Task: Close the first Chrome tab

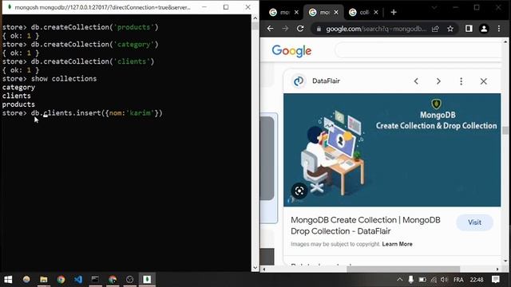Action: coord(296,13)
